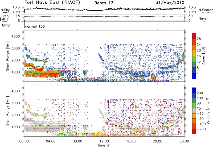The image size is (213, 147).
Task: Click the '20:00' time tick label
Action: point(158,141)
